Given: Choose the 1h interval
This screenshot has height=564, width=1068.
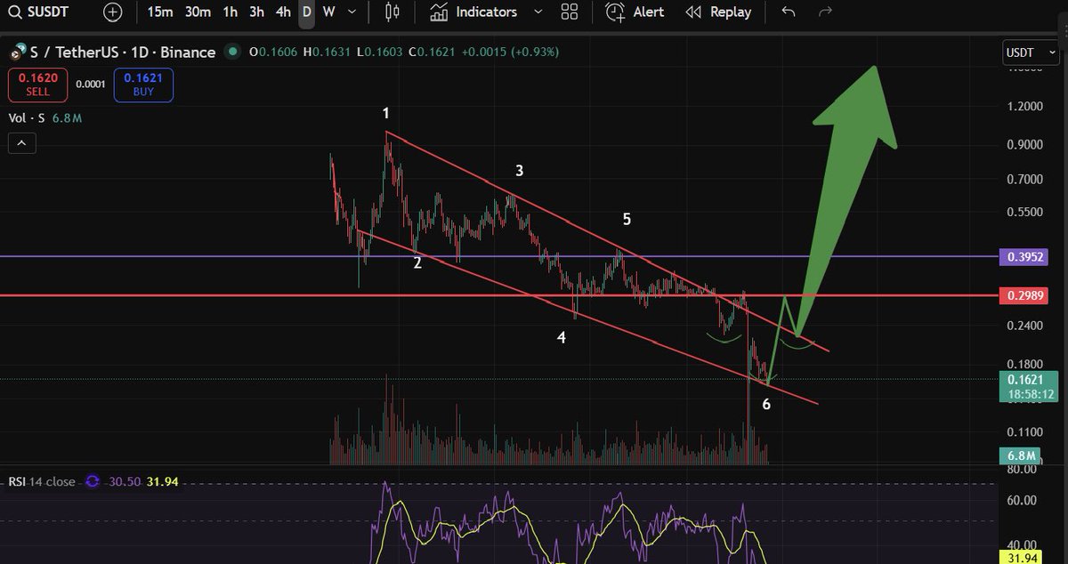Looking at the screenshot, I should [x=231, y=12].
